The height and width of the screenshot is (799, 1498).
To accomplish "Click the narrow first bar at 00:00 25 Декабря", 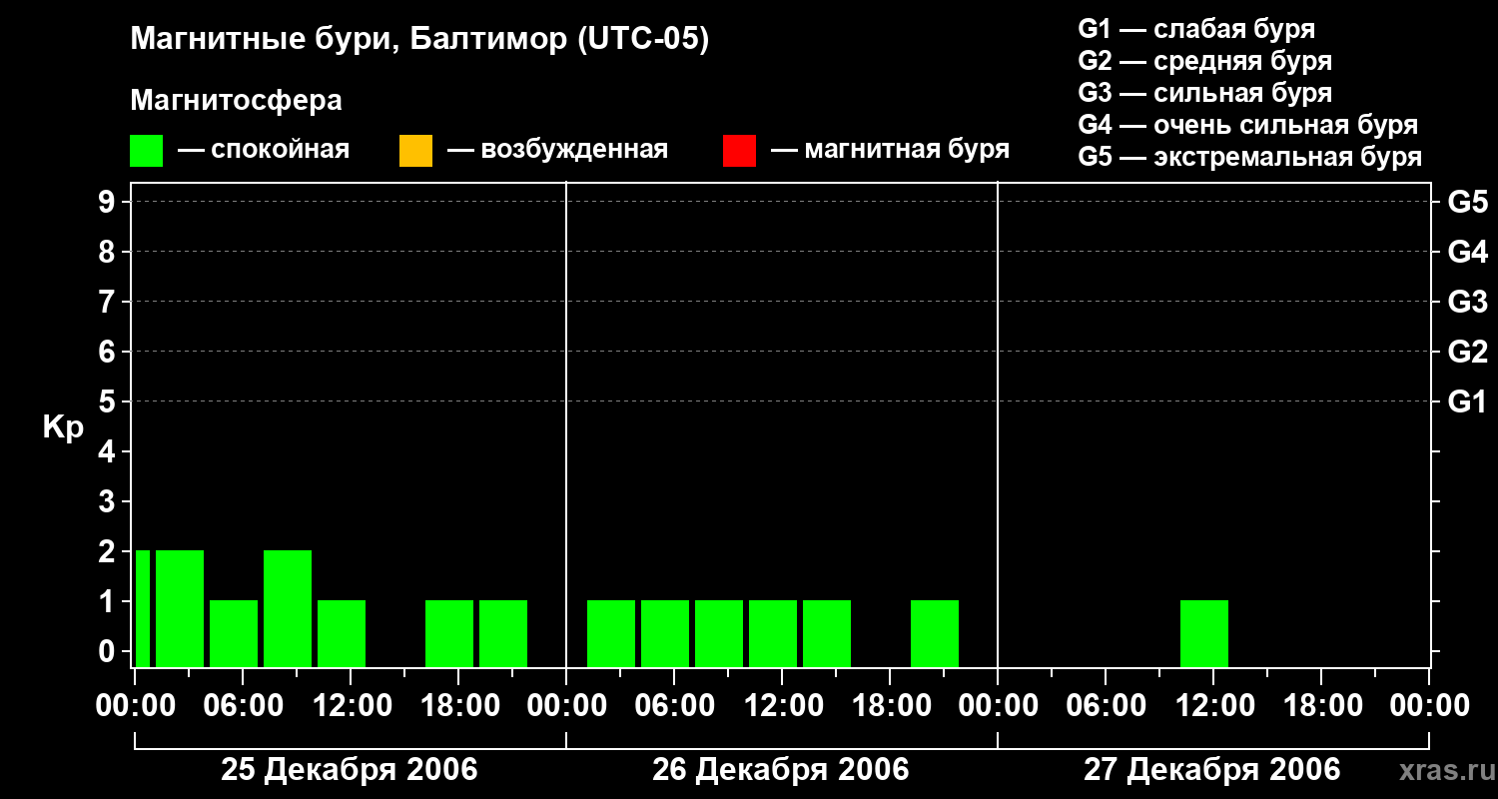I will (x=143, y=608).
